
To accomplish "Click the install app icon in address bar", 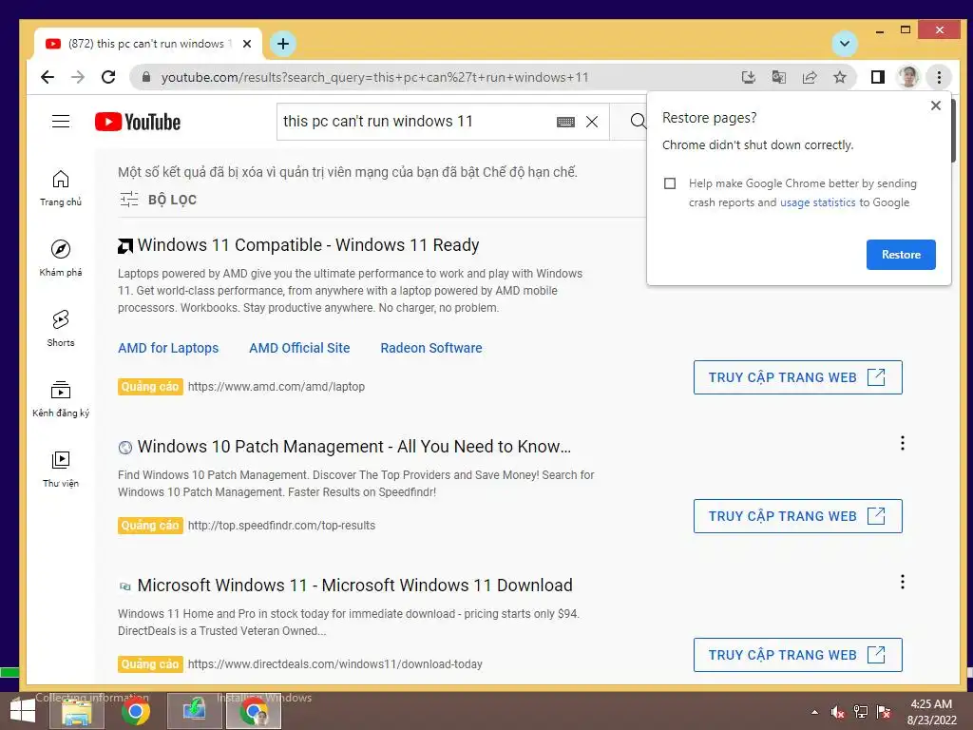I will pyautogui.click(x=749, y=77).
